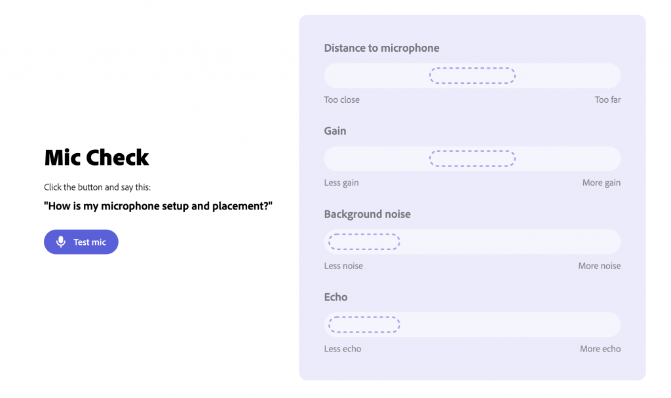
Task: Click the "Too far" label
Action: [607, 99]
